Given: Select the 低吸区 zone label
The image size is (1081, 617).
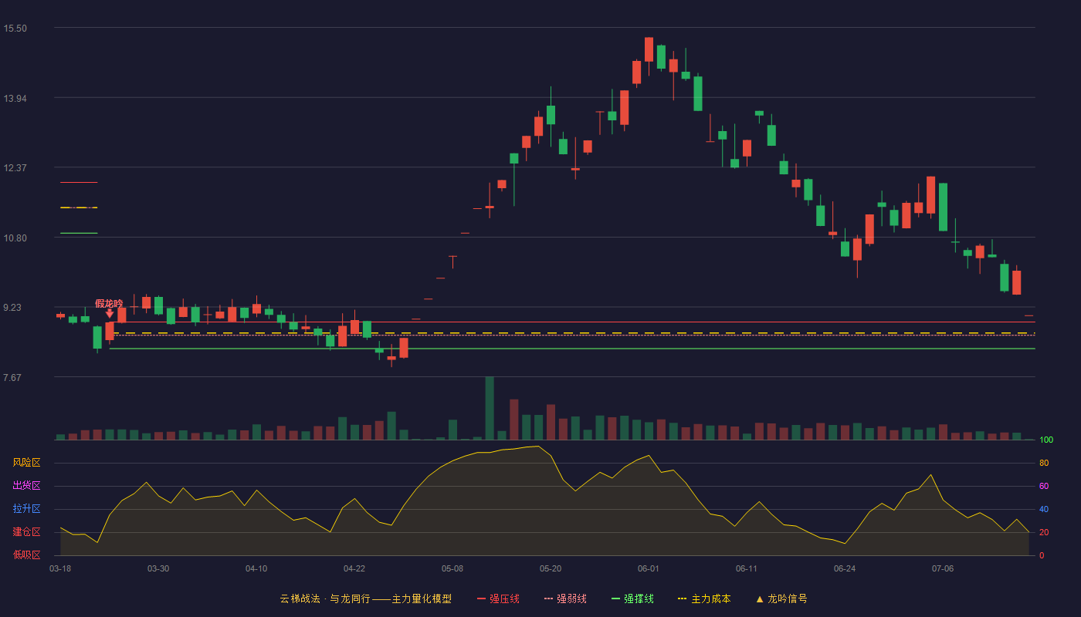Looking at the screenshot, I should click(26, 555).
